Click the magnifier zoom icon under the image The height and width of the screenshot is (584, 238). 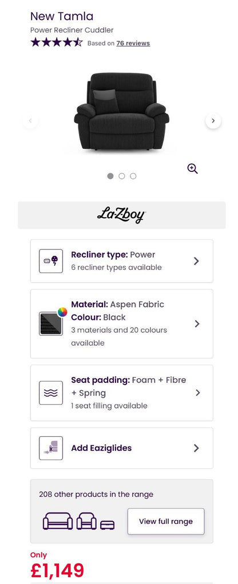(192, 168)
